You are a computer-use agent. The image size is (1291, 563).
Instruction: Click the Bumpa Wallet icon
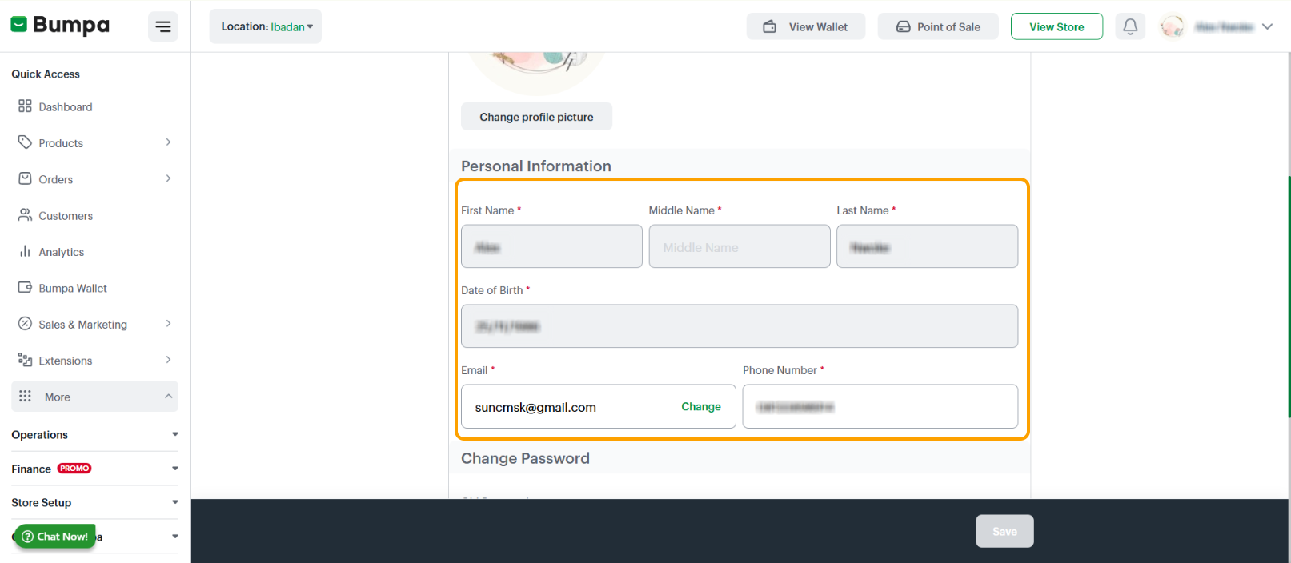25,287
